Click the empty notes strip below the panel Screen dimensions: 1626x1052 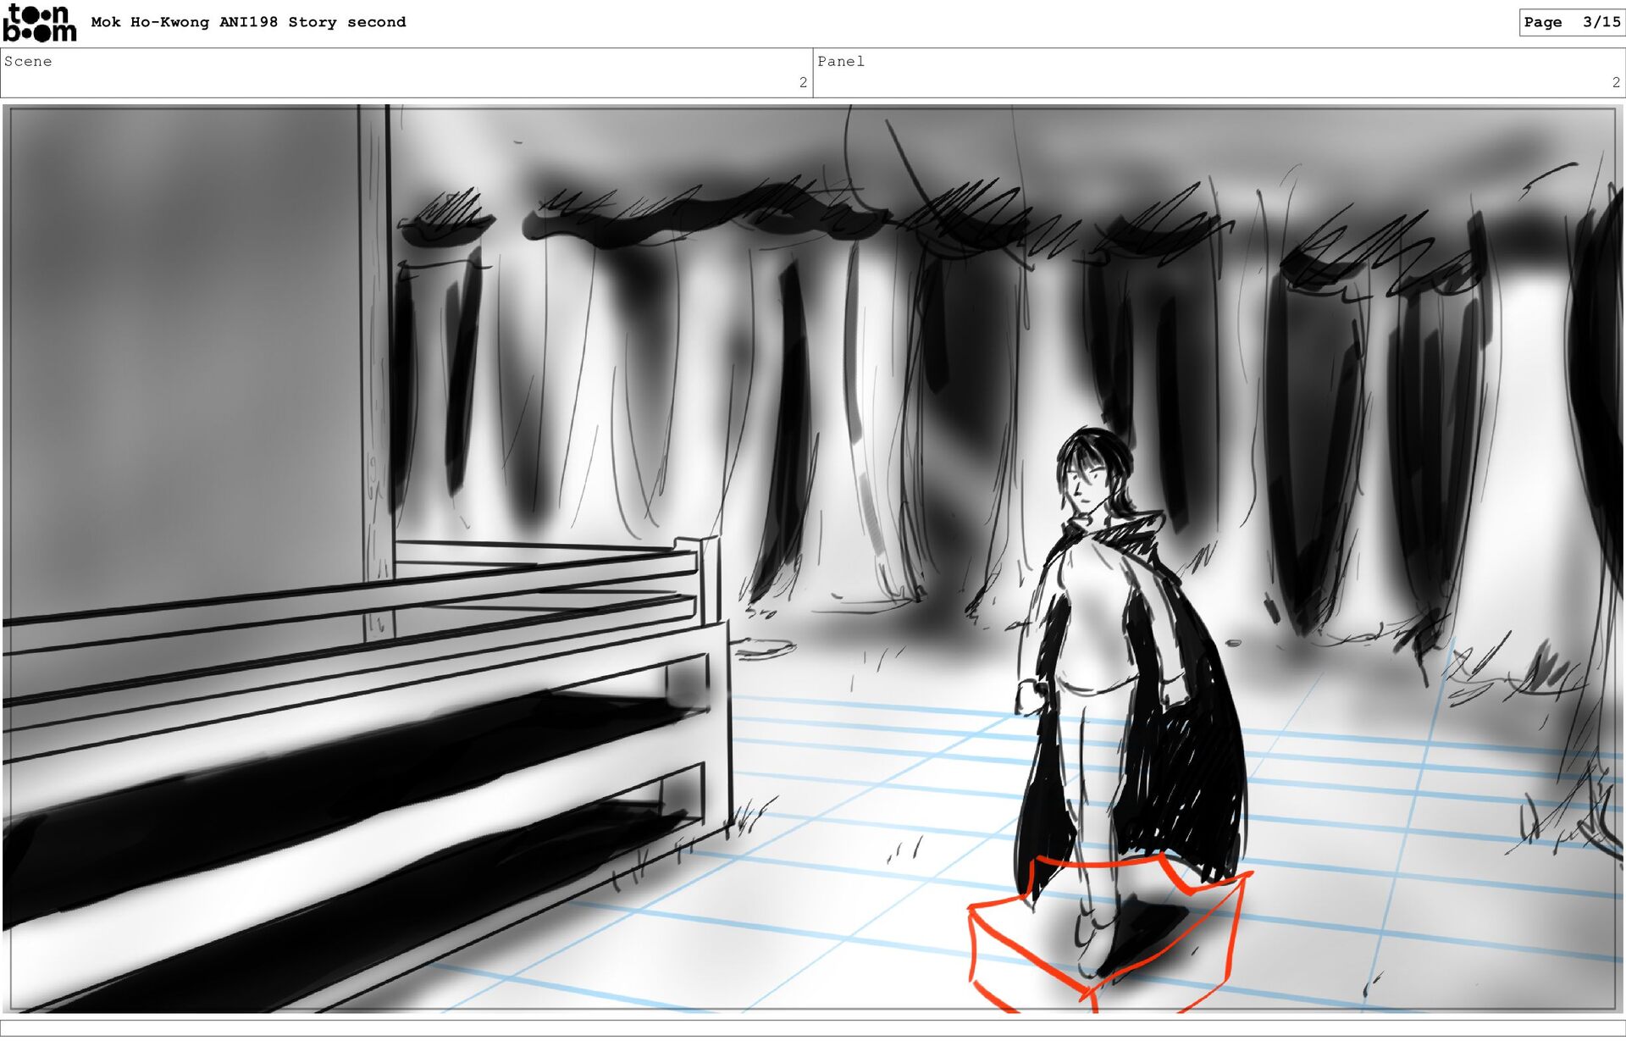pyautogui.click(x=813, y=1027)
